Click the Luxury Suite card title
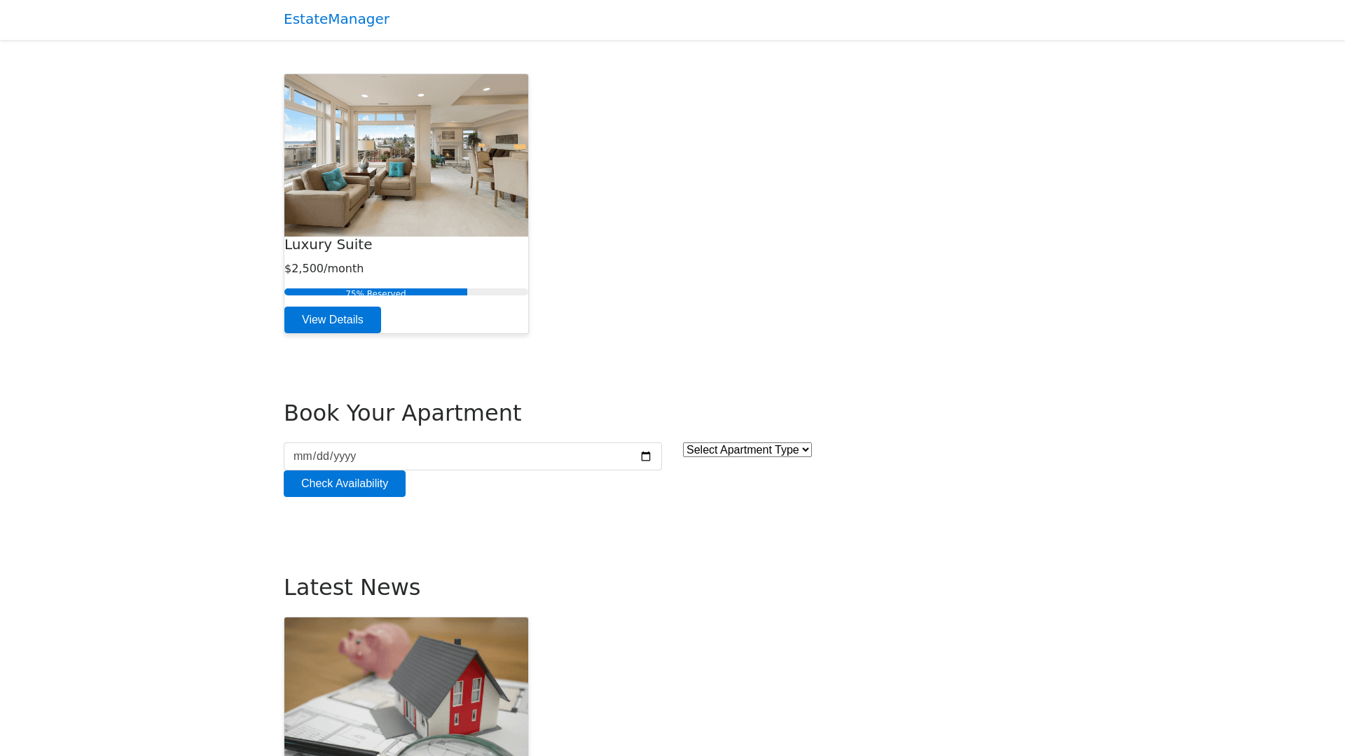The width and height of the screenshot is (1345, 756). (x=328, y=244)
